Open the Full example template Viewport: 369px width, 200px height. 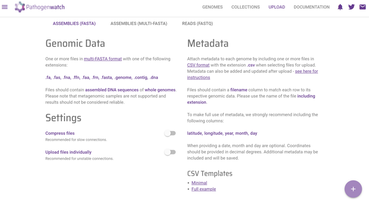click(203, 189)
